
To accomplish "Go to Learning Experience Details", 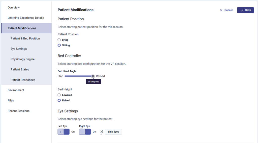I will [x=26, y=18].
